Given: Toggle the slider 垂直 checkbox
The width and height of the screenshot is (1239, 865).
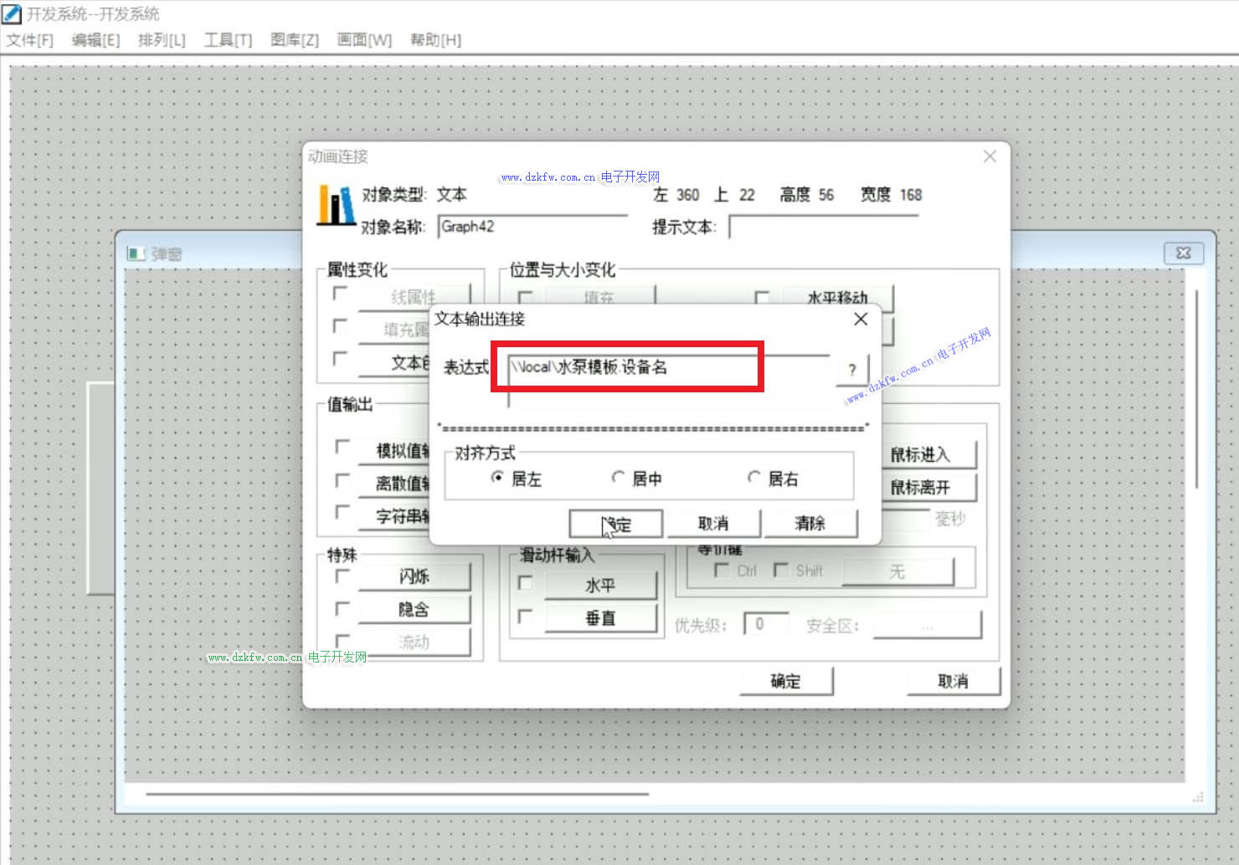Looking at the screenshot, I should click(526, 617).
